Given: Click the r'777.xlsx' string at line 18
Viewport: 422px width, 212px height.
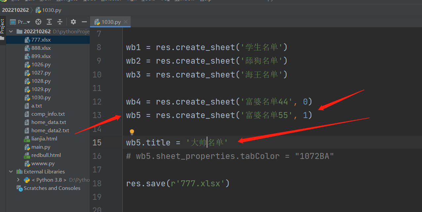Looking at the screenshot, I should point(198,183).
